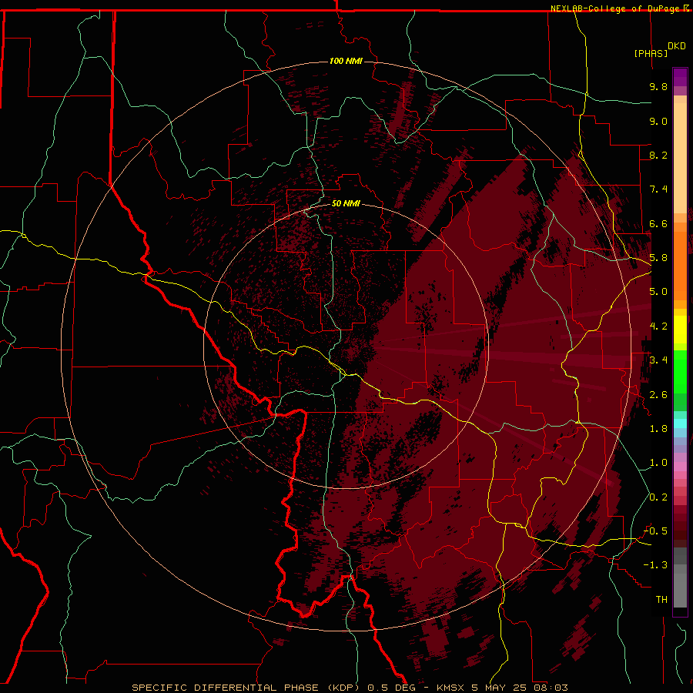Click the 6.6 value on the color scale

(658, 223)
